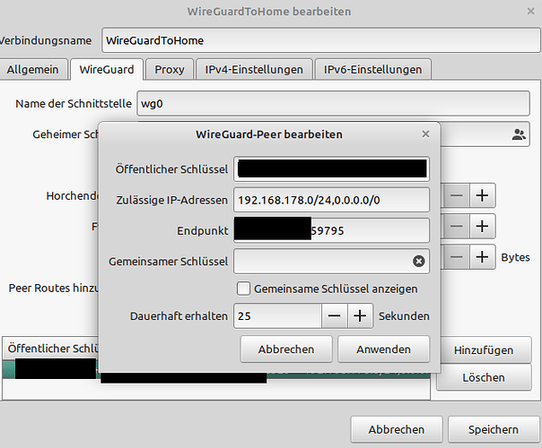
Task: Click Speichern to save the connection
Action: point(494,429)
